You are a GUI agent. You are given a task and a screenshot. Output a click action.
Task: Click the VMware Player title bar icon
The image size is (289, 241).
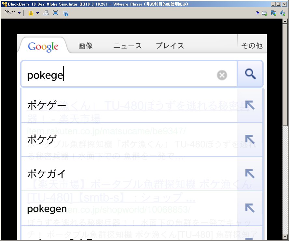click(x=5, y=4)
